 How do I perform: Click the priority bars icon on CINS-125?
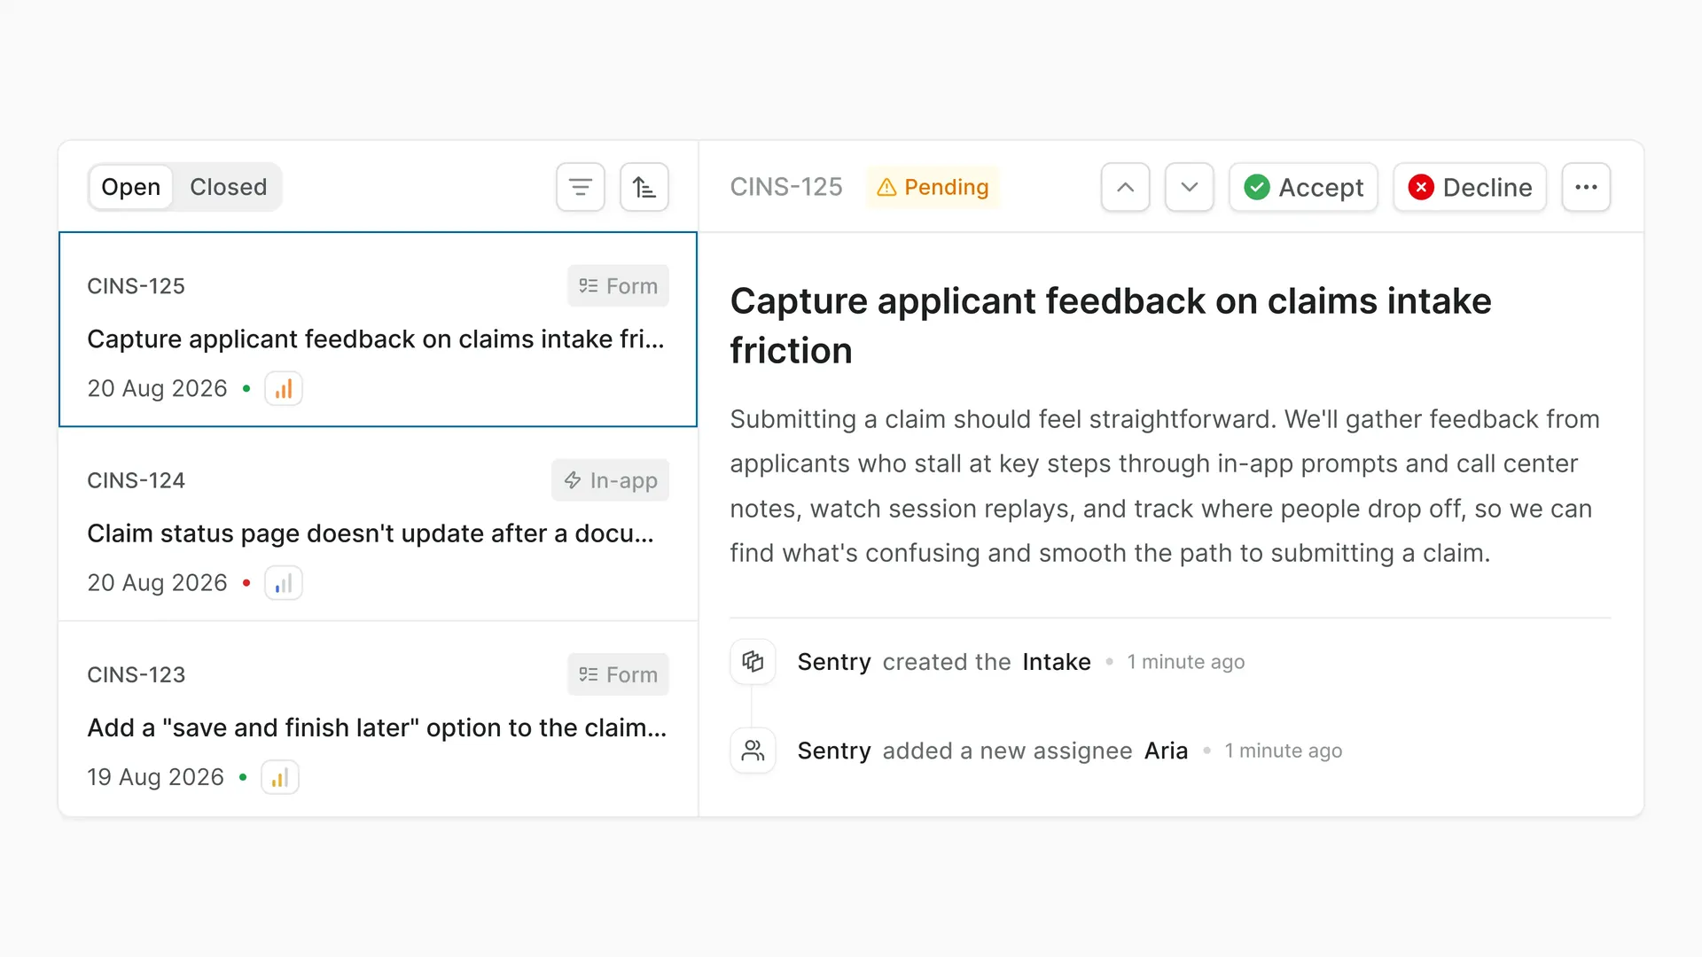coord(284,389)
